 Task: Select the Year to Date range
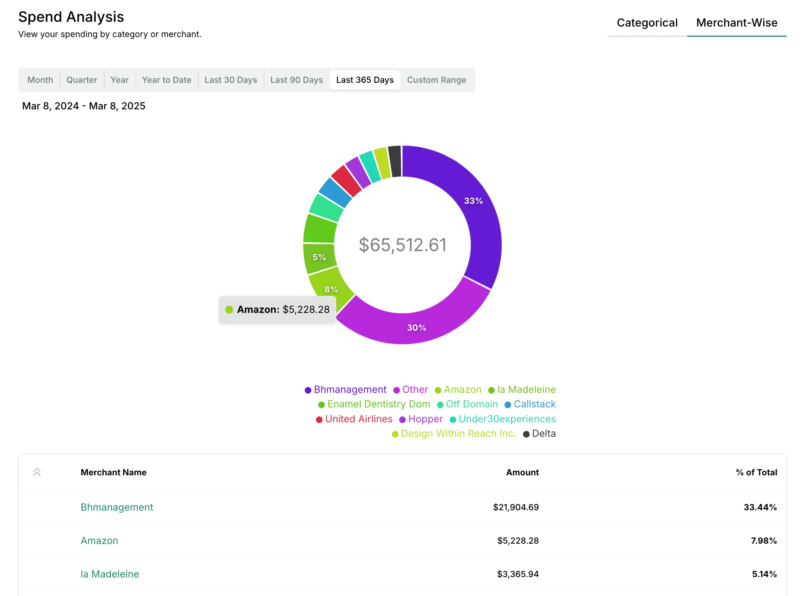(x=166, y=80)
